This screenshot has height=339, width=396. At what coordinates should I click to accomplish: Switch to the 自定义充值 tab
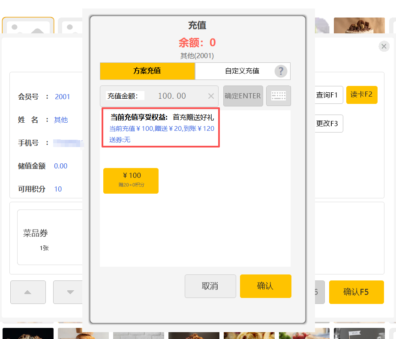tap(242, 71)
